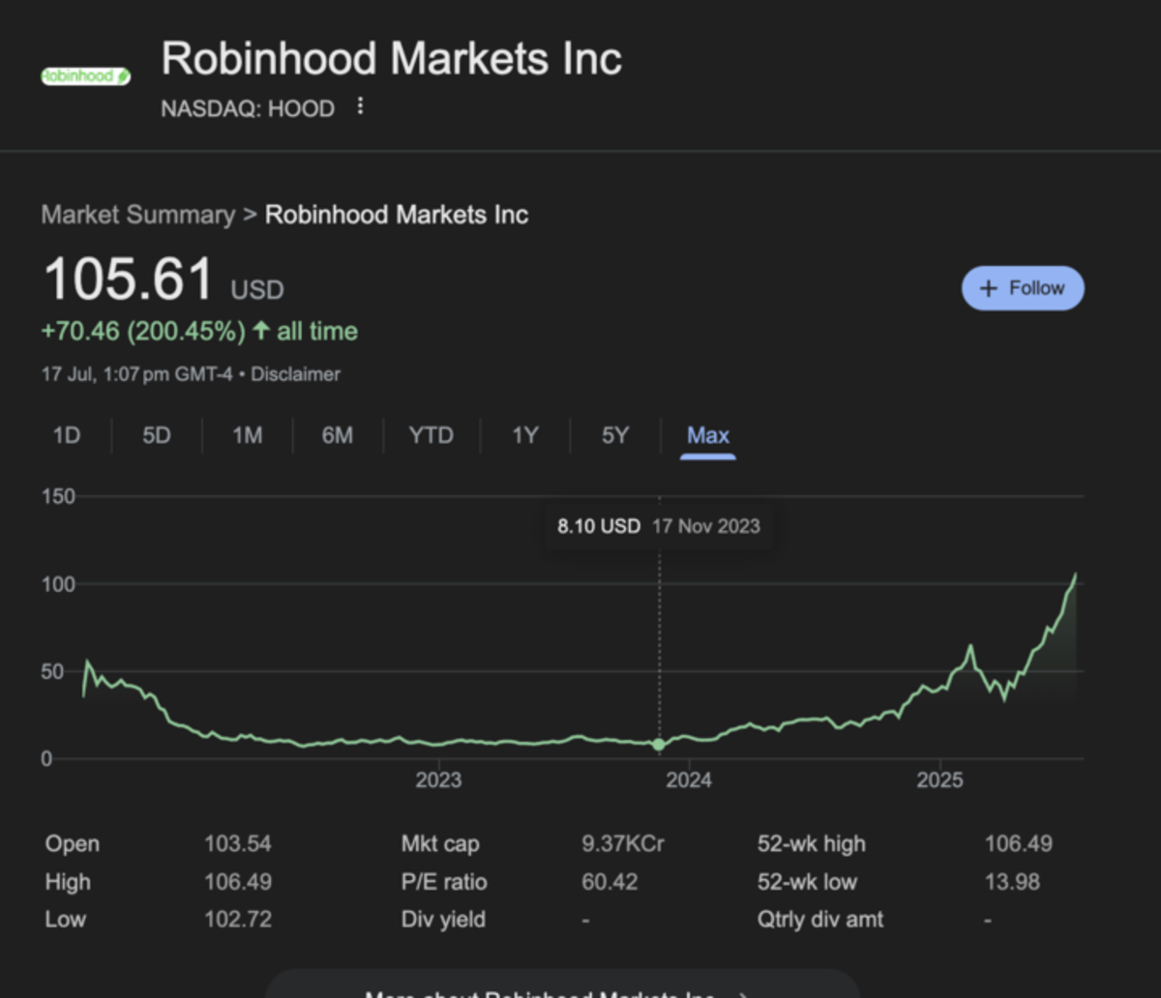Select the 5D time range
Image resolution: width=1161 pixels, height=998 pixels.
tap(156, 435)
